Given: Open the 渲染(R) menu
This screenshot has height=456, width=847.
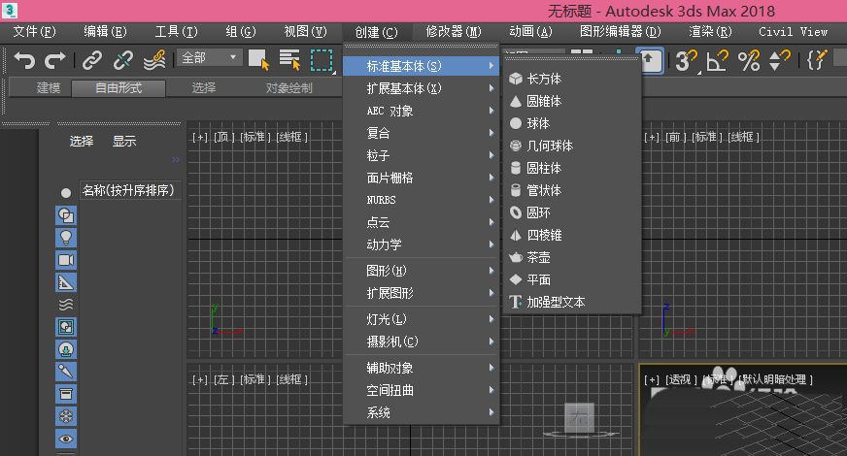Looking at the screenshot, I should pos(710,32).
